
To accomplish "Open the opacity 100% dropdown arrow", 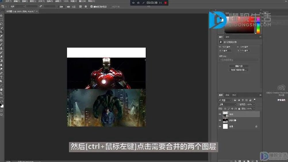I will 254,105.
